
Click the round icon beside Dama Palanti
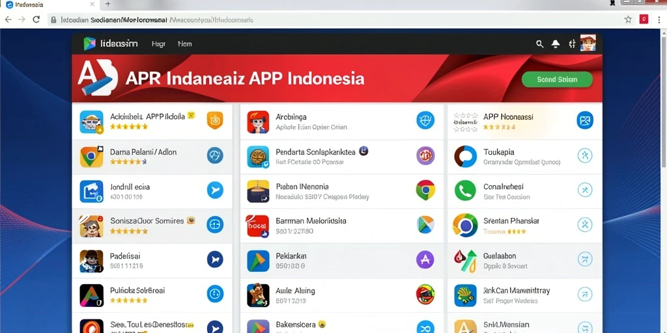215,155
